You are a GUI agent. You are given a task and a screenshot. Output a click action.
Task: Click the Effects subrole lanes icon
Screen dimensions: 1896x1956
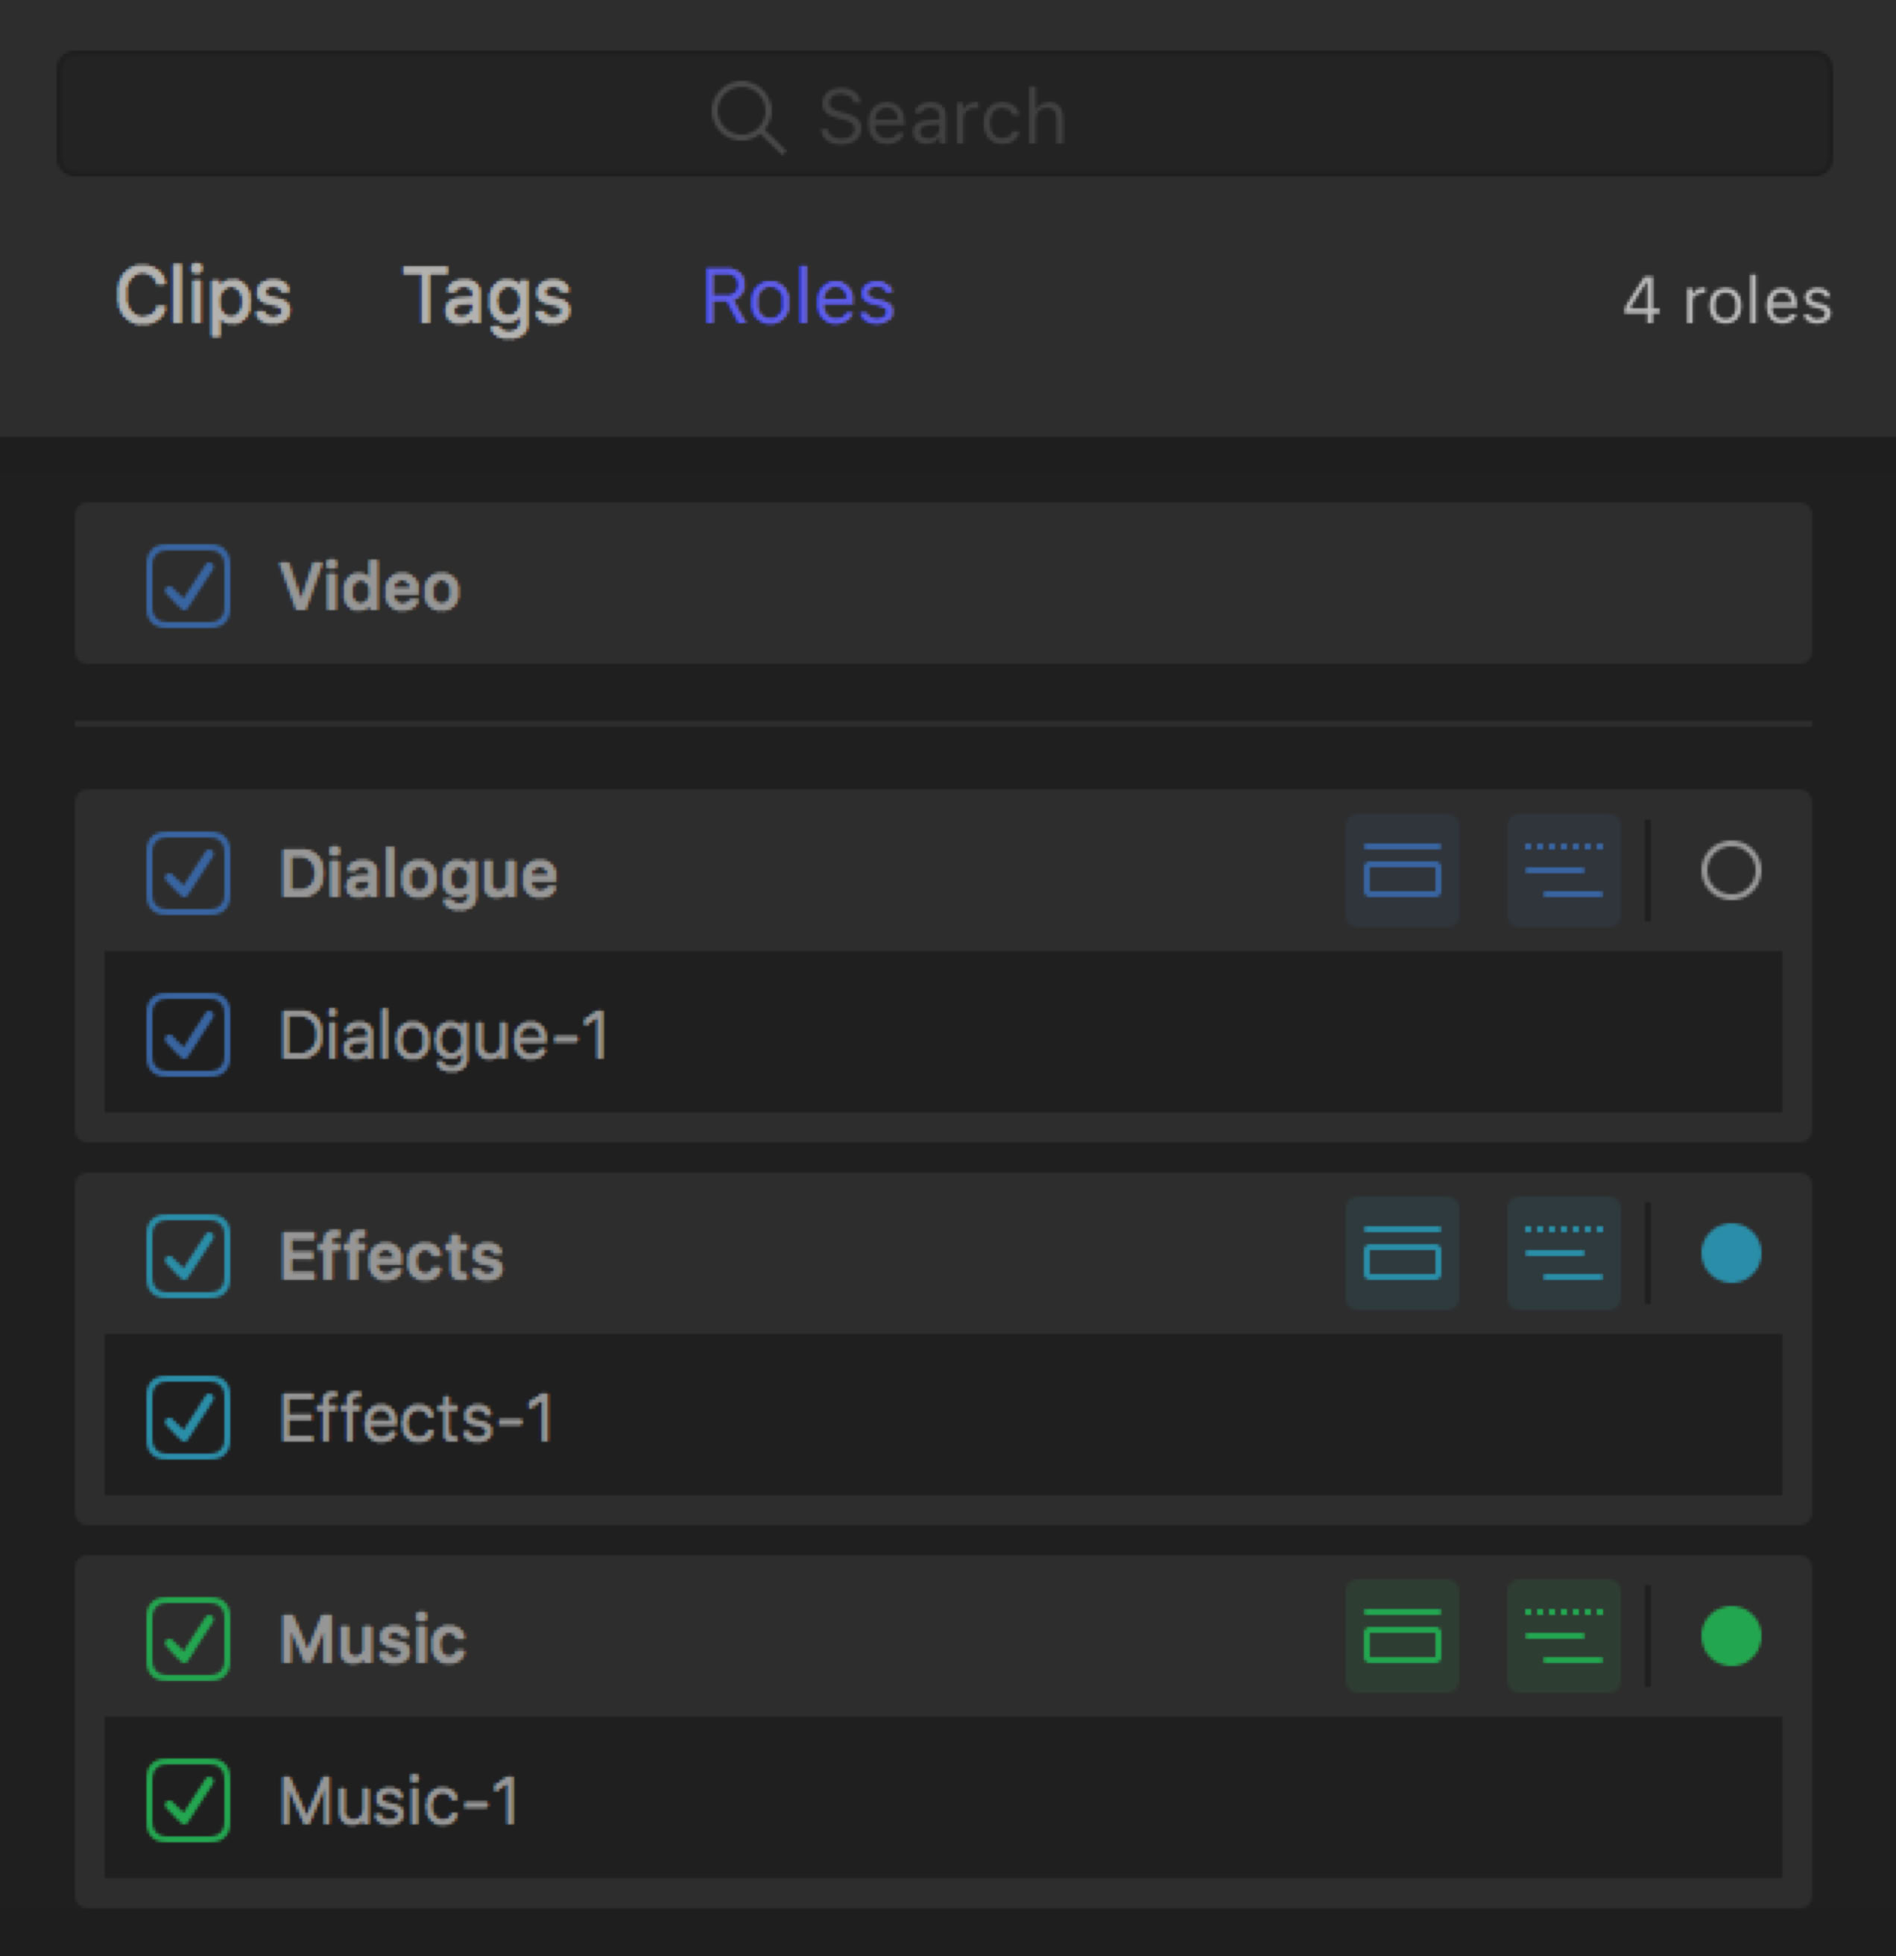tap(1563, 1254)
